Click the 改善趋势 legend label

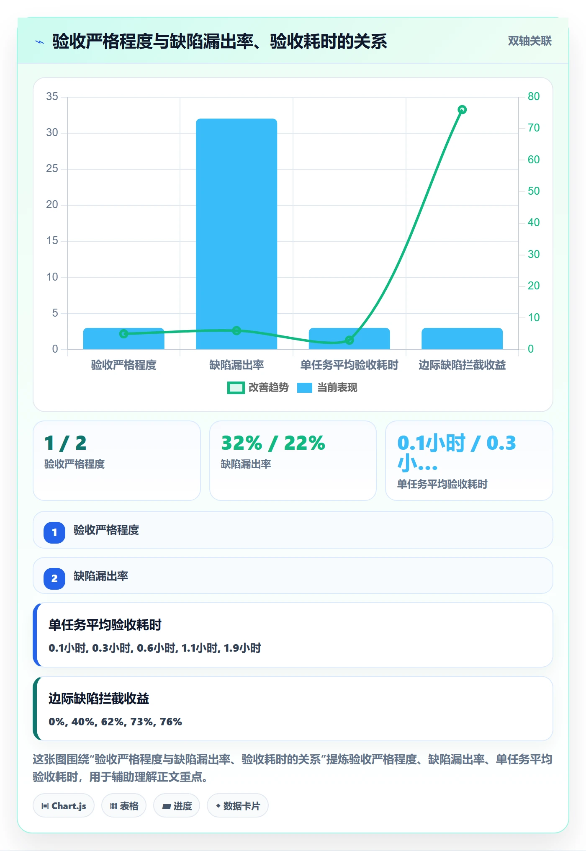(x=268, y=388)
